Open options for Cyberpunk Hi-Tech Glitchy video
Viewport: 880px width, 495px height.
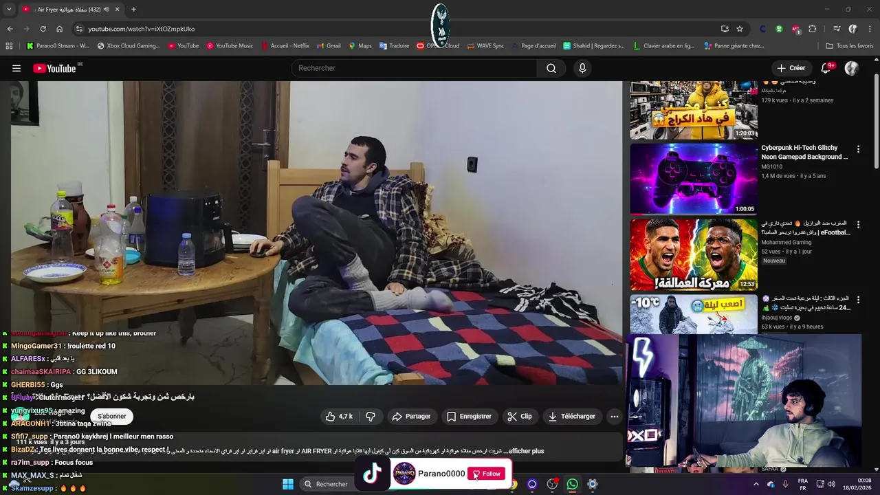(x=858, y=148)
